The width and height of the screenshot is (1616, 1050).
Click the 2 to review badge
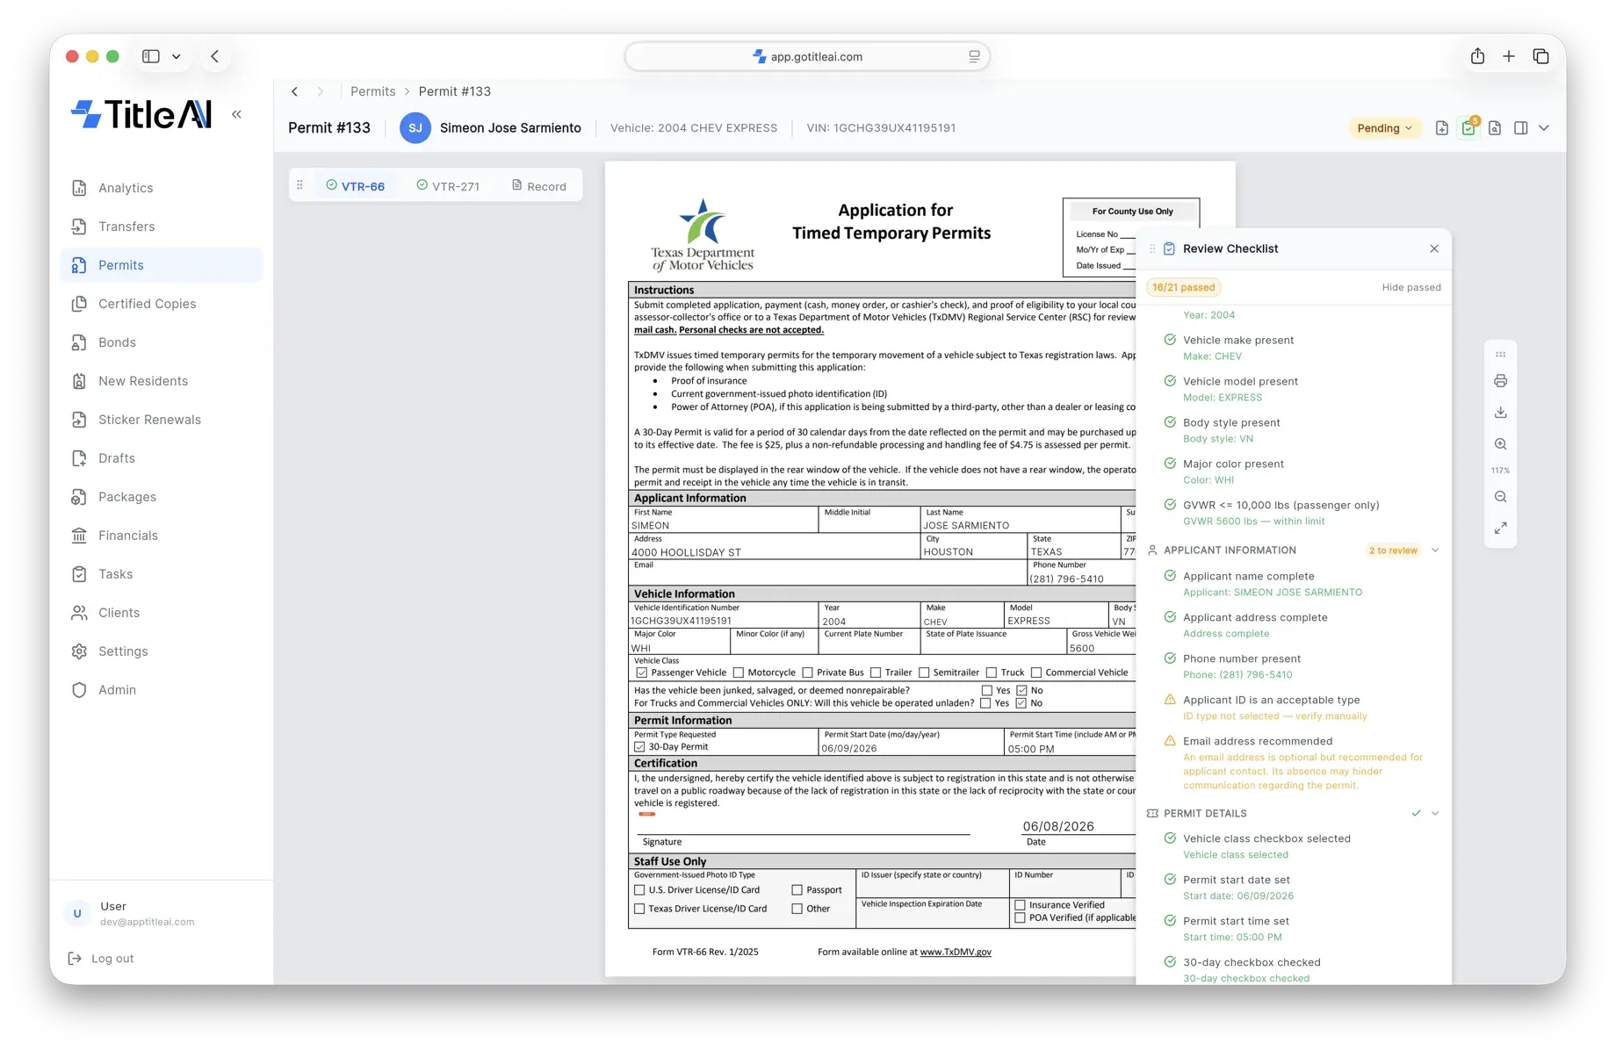1393,550
